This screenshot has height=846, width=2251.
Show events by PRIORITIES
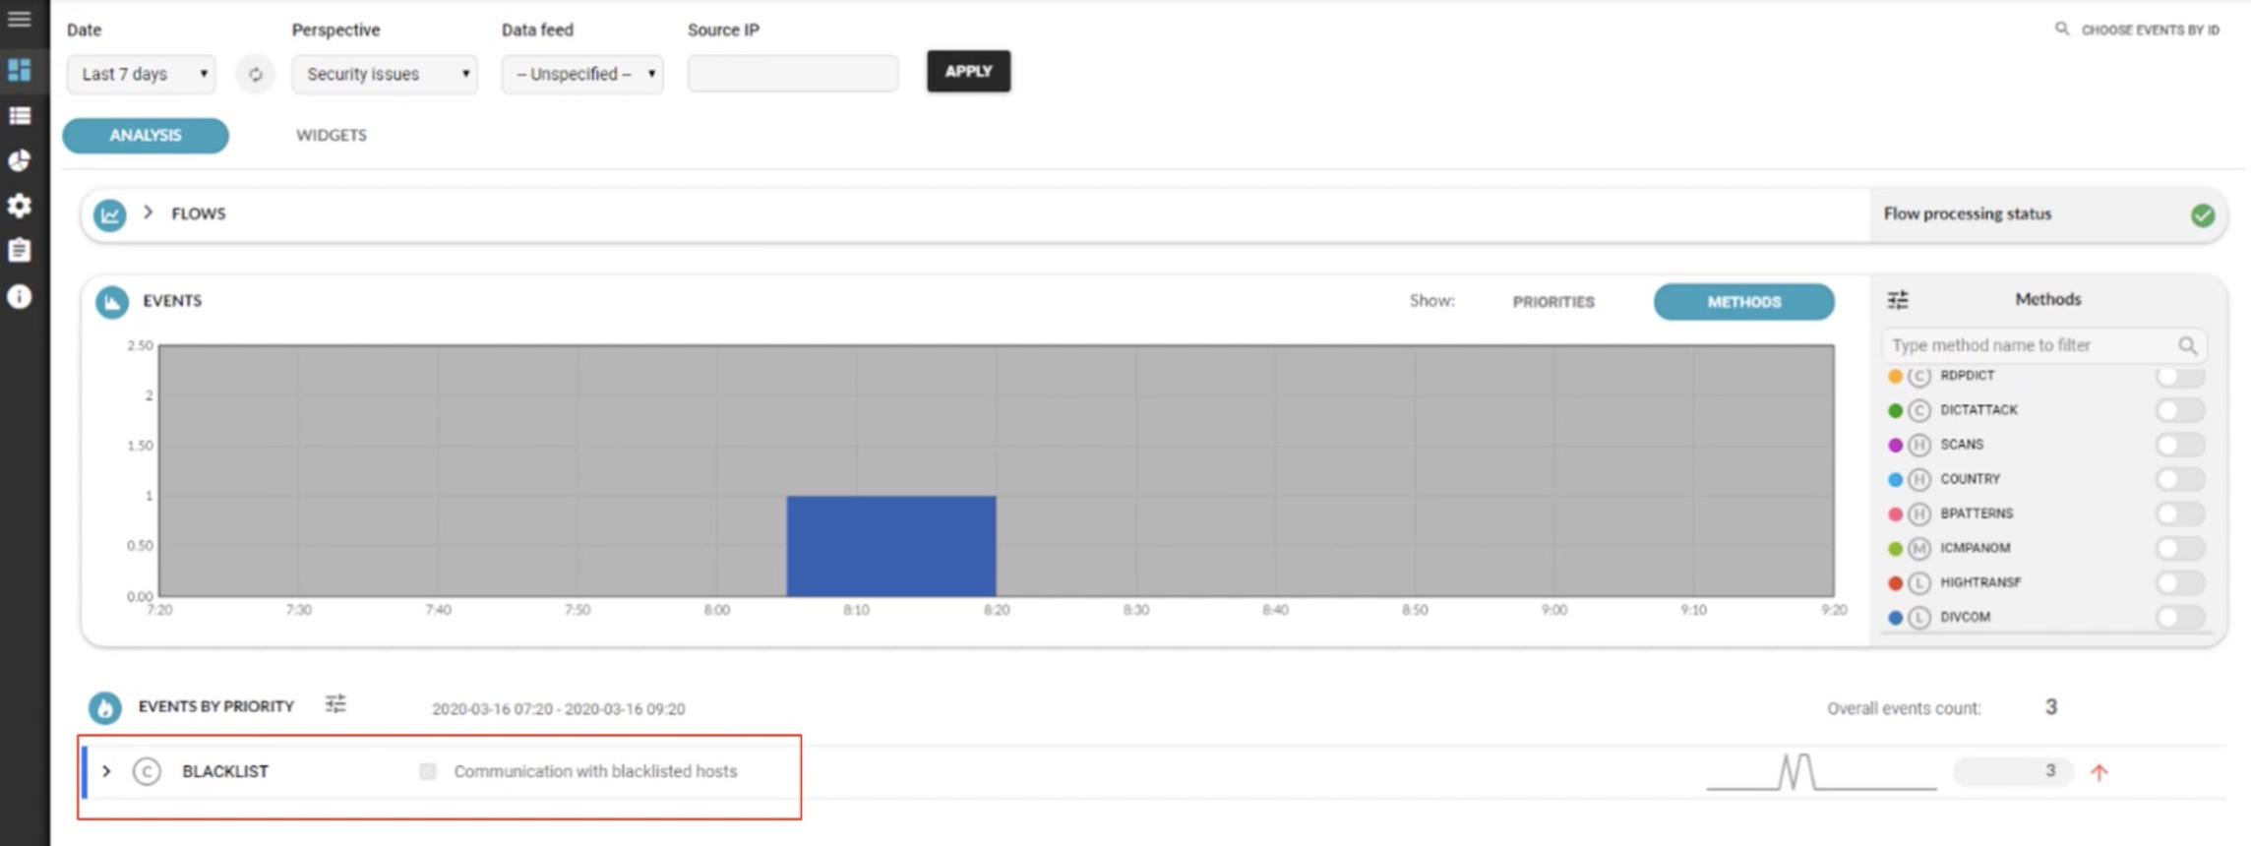pos(1552,302)
